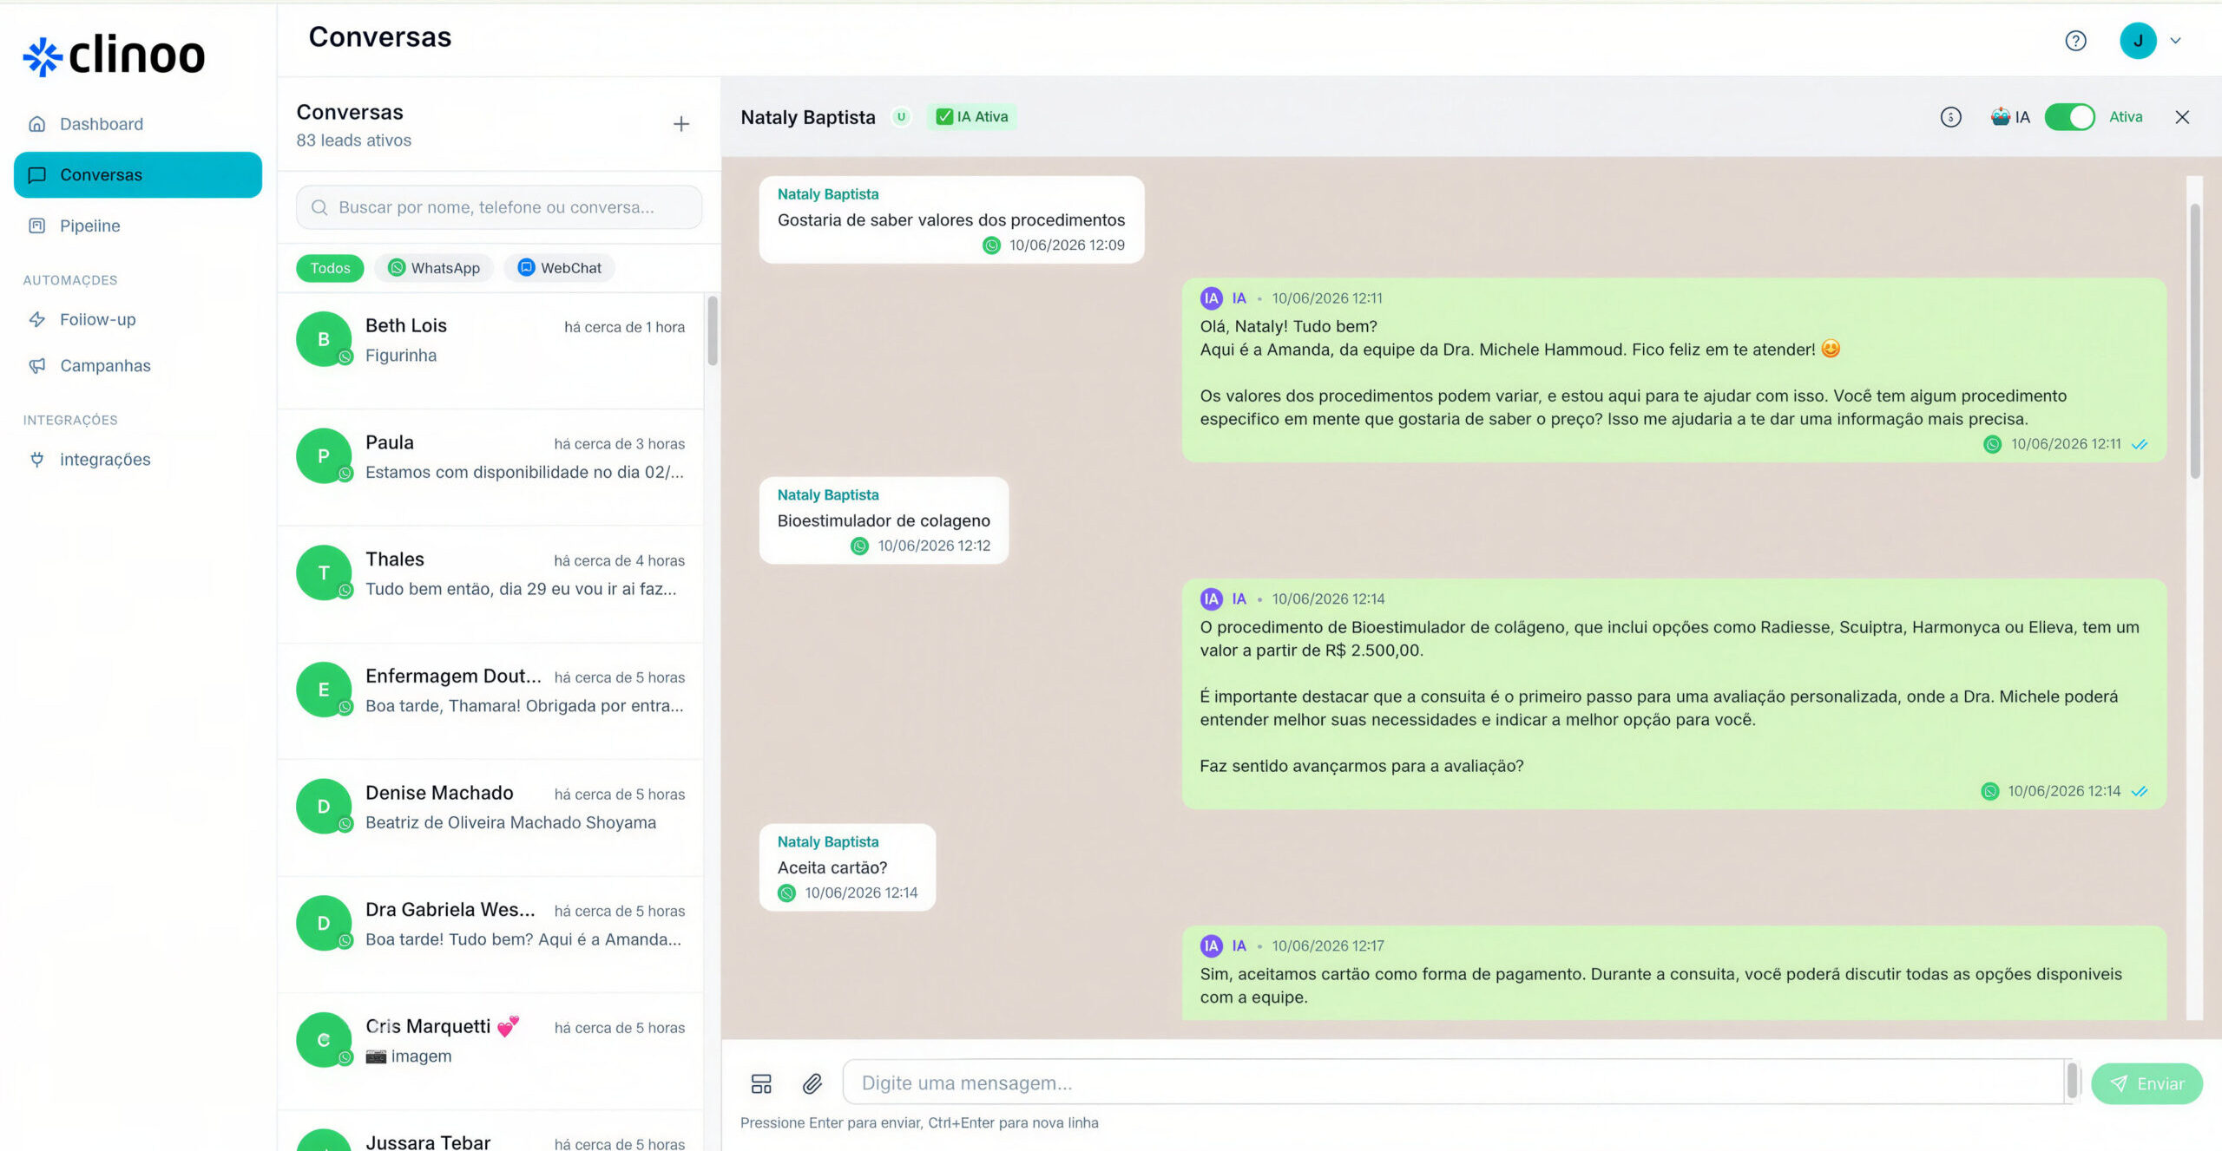2222x1151 pixels.
Task: Click the help question mark icon
Action: (2075, 41)
